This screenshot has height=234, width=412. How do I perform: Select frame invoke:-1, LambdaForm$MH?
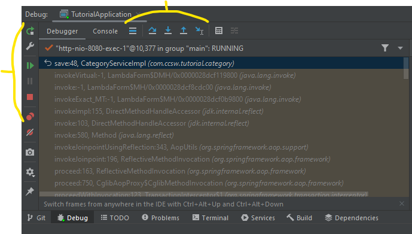tap(221, 87)
